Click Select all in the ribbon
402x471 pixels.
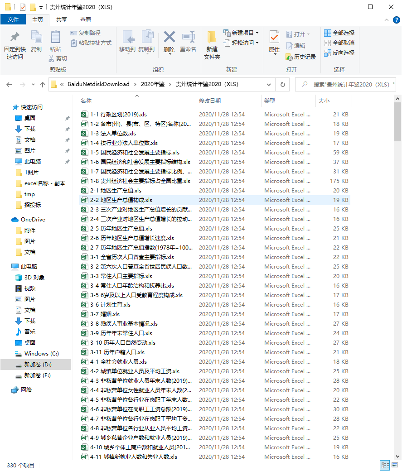click(x=339, y=33)
